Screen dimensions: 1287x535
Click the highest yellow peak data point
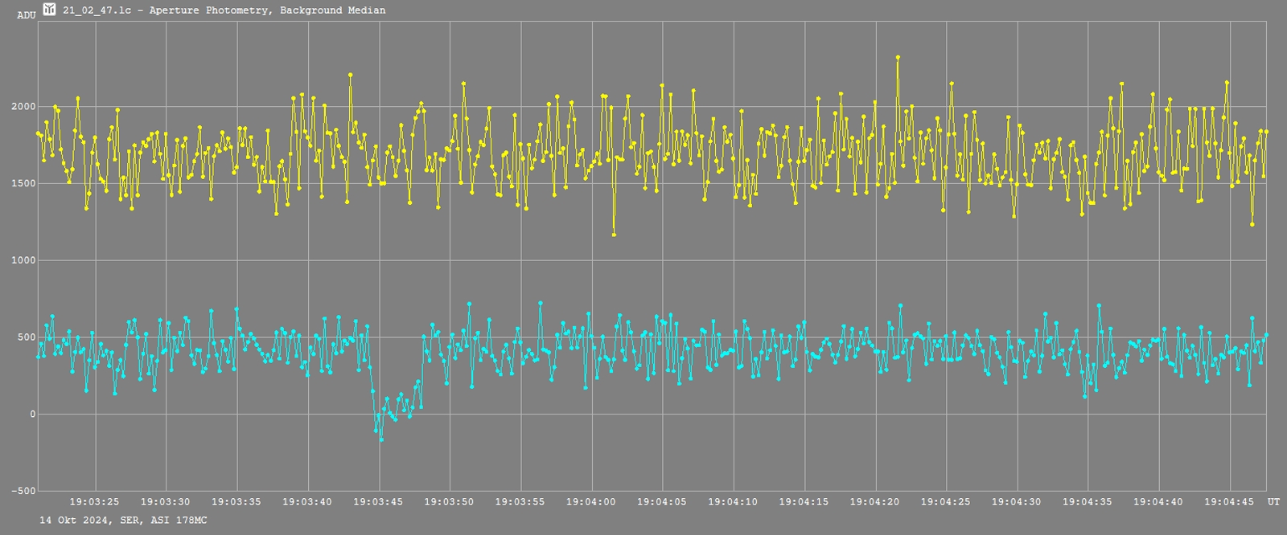898,58
